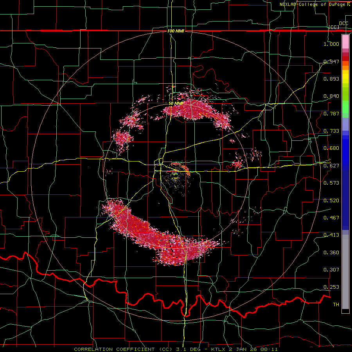Click the 0.627 color scale value
The width and height of the screenshot is (352, 352).
[331, 166]
